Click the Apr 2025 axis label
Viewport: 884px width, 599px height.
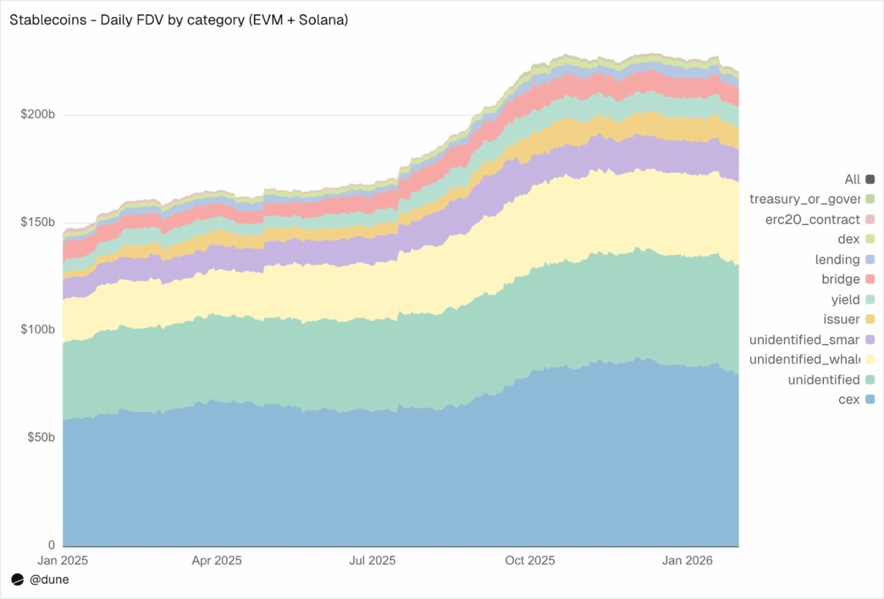tap(217, 560)
